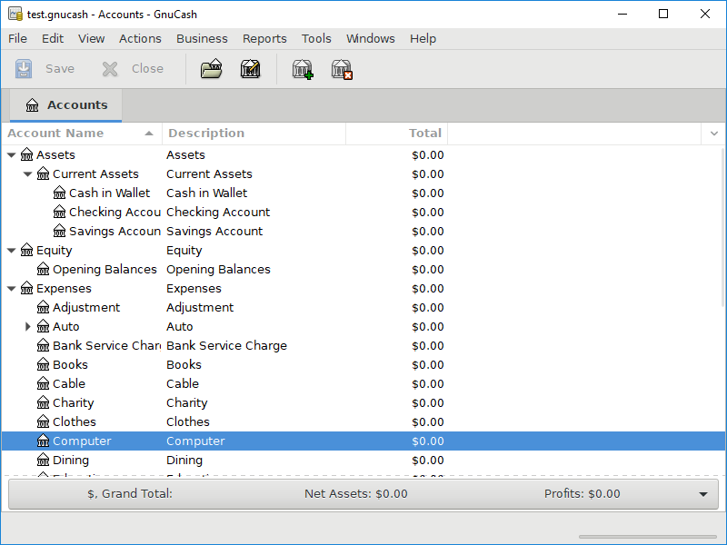Collapse the Equity account group
The width and height of the screenshot is (727, 545).
12,251
